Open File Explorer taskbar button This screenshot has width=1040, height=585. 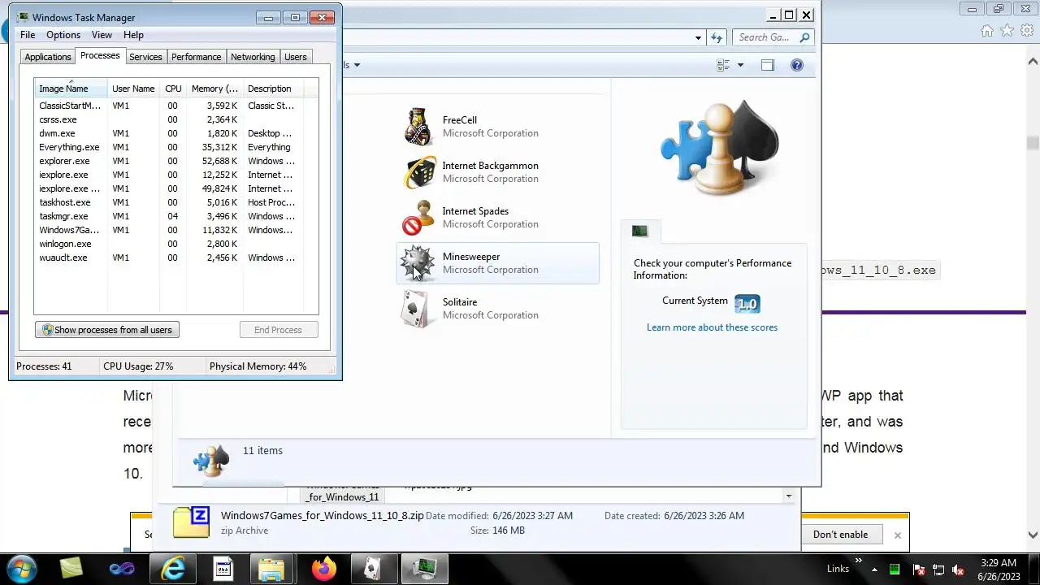tap(271, 569)
